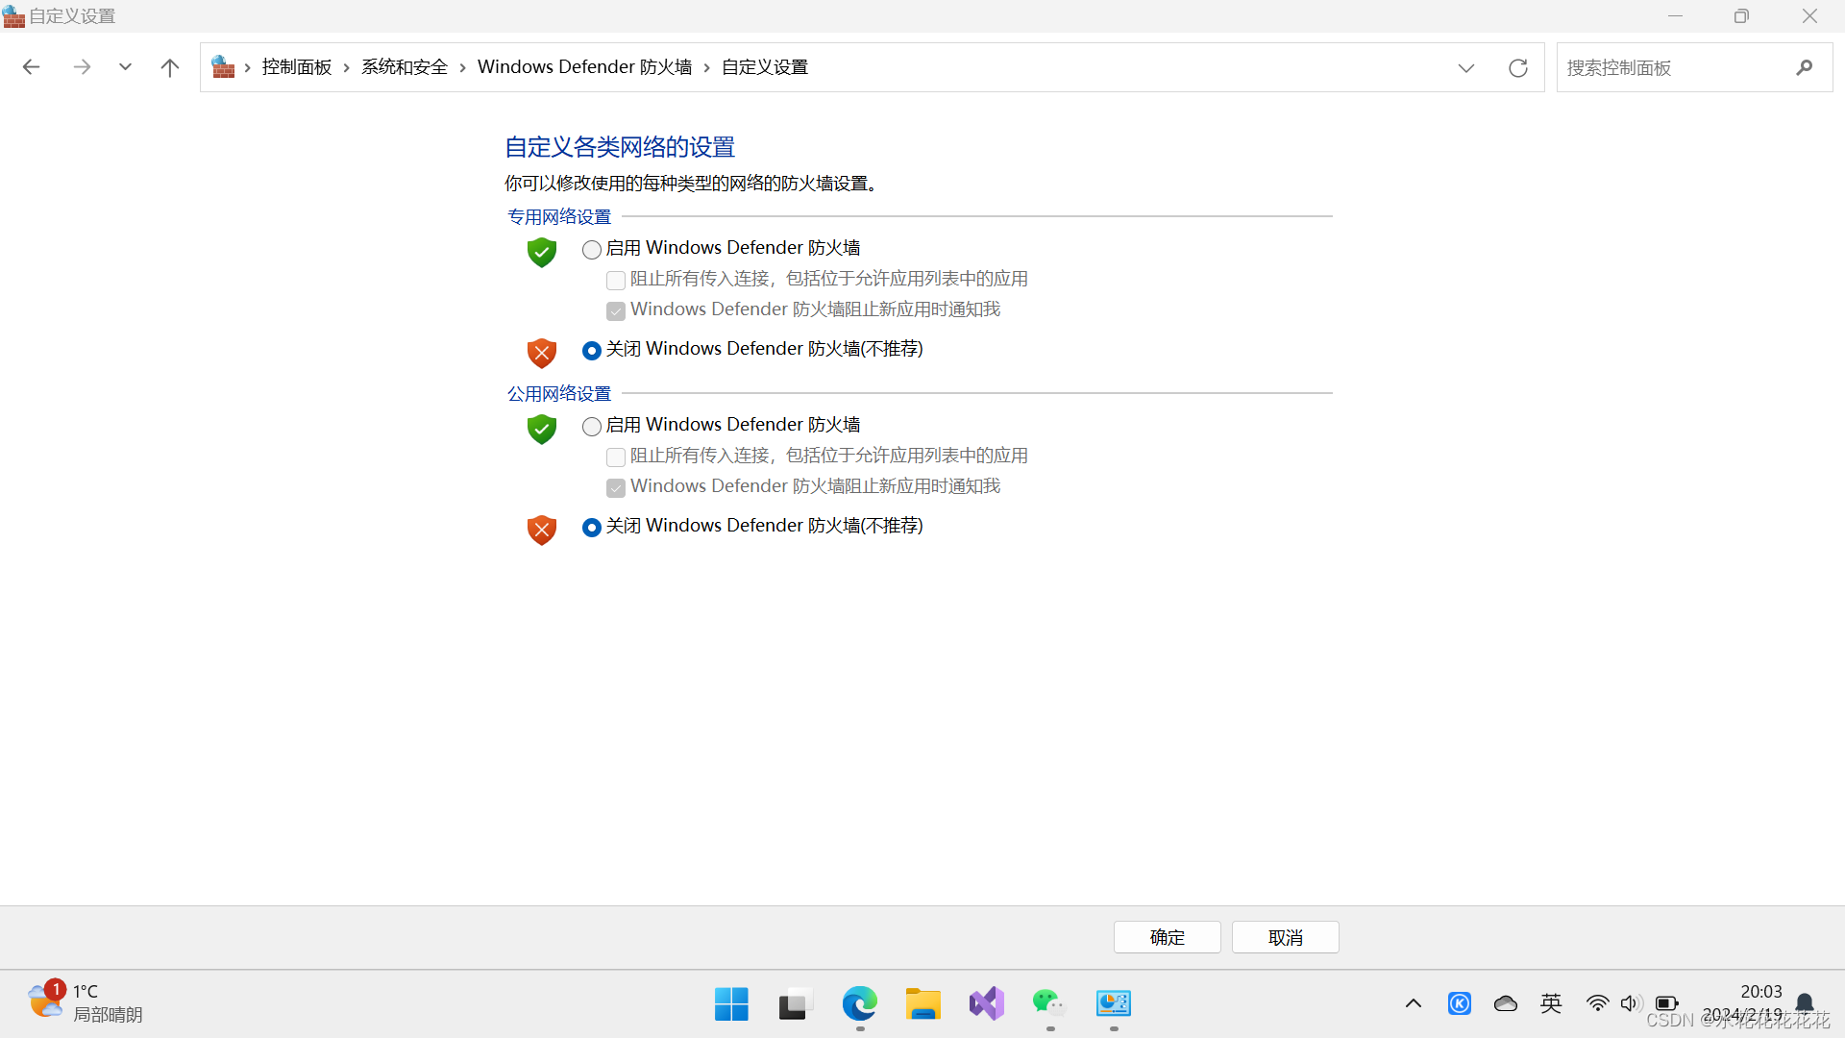
Task: Expand chevron after Windows Defender 防火墙 breadcrumb
Action: (707, 67)
